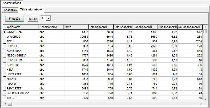This screenshot has width=210, height=108.
Task: Select the TEECS table name cell
Action: pos(23,98)
